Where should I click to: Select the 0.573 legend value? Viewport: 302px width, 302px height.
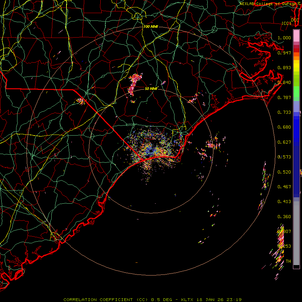284,157
